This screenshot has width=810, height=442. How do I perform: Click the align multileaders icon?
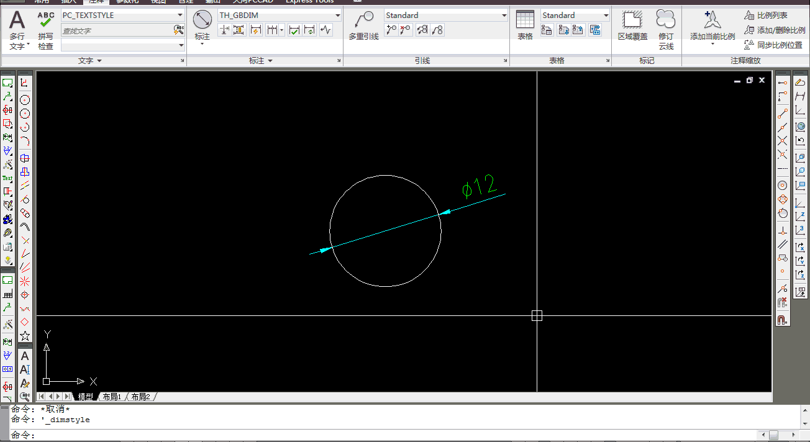(422, 30)
